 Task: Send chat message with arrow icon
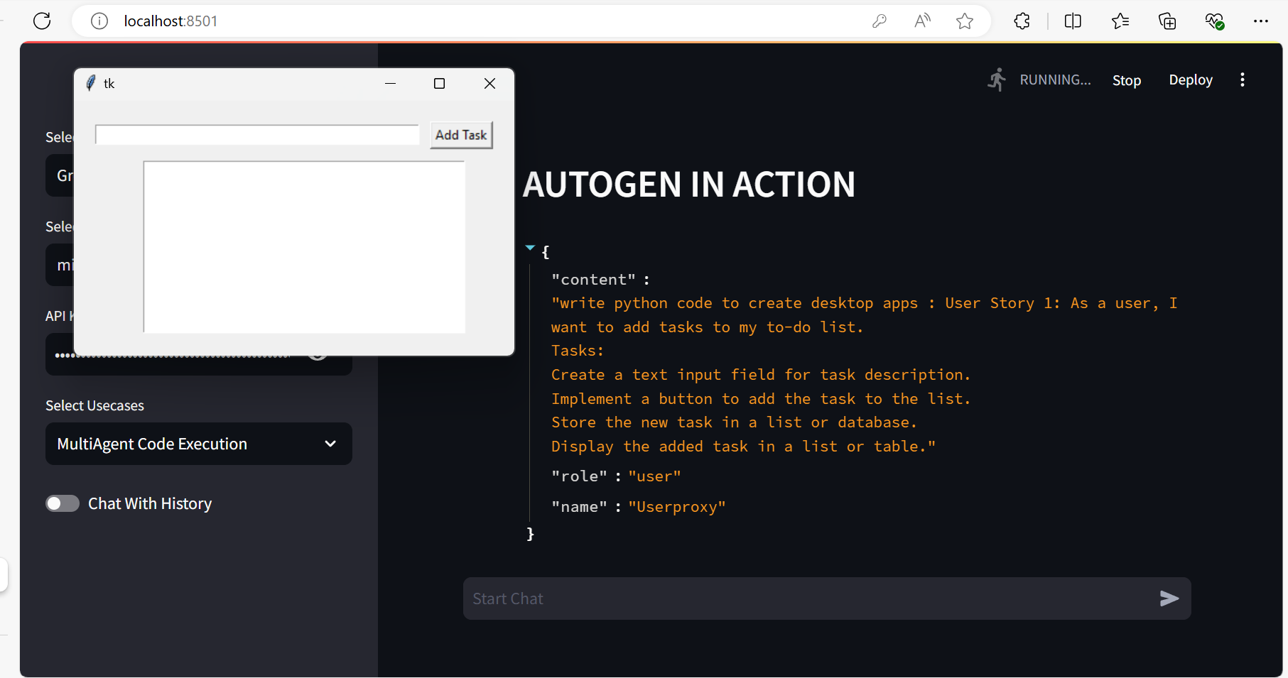1169,598
